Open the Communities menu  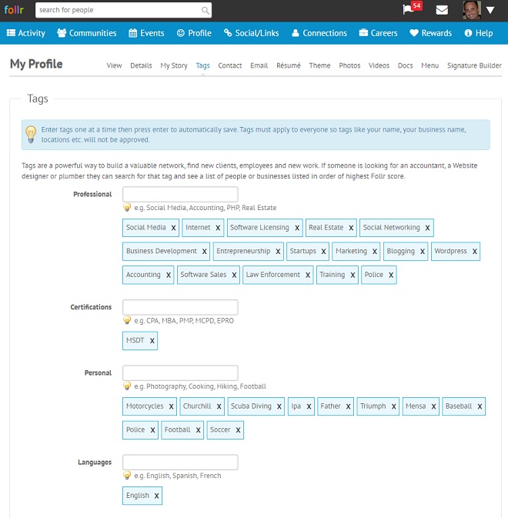click(86, 33)
